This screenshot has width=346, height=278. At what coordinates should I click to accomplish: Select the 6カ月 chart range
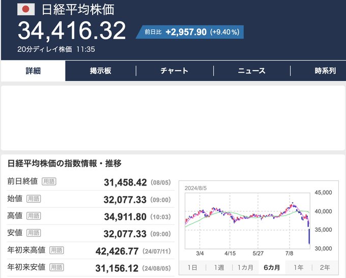[272, 268]
